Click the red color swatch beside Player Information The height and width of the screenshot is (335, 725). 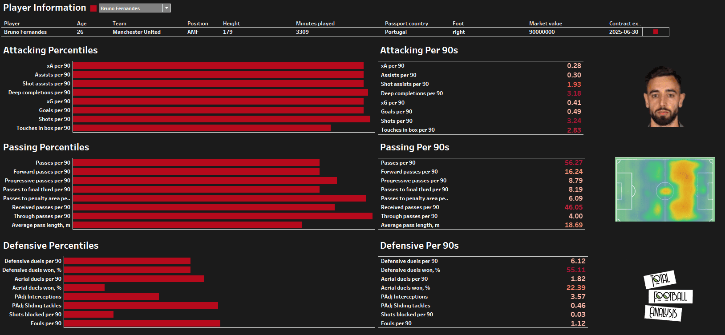93,8
